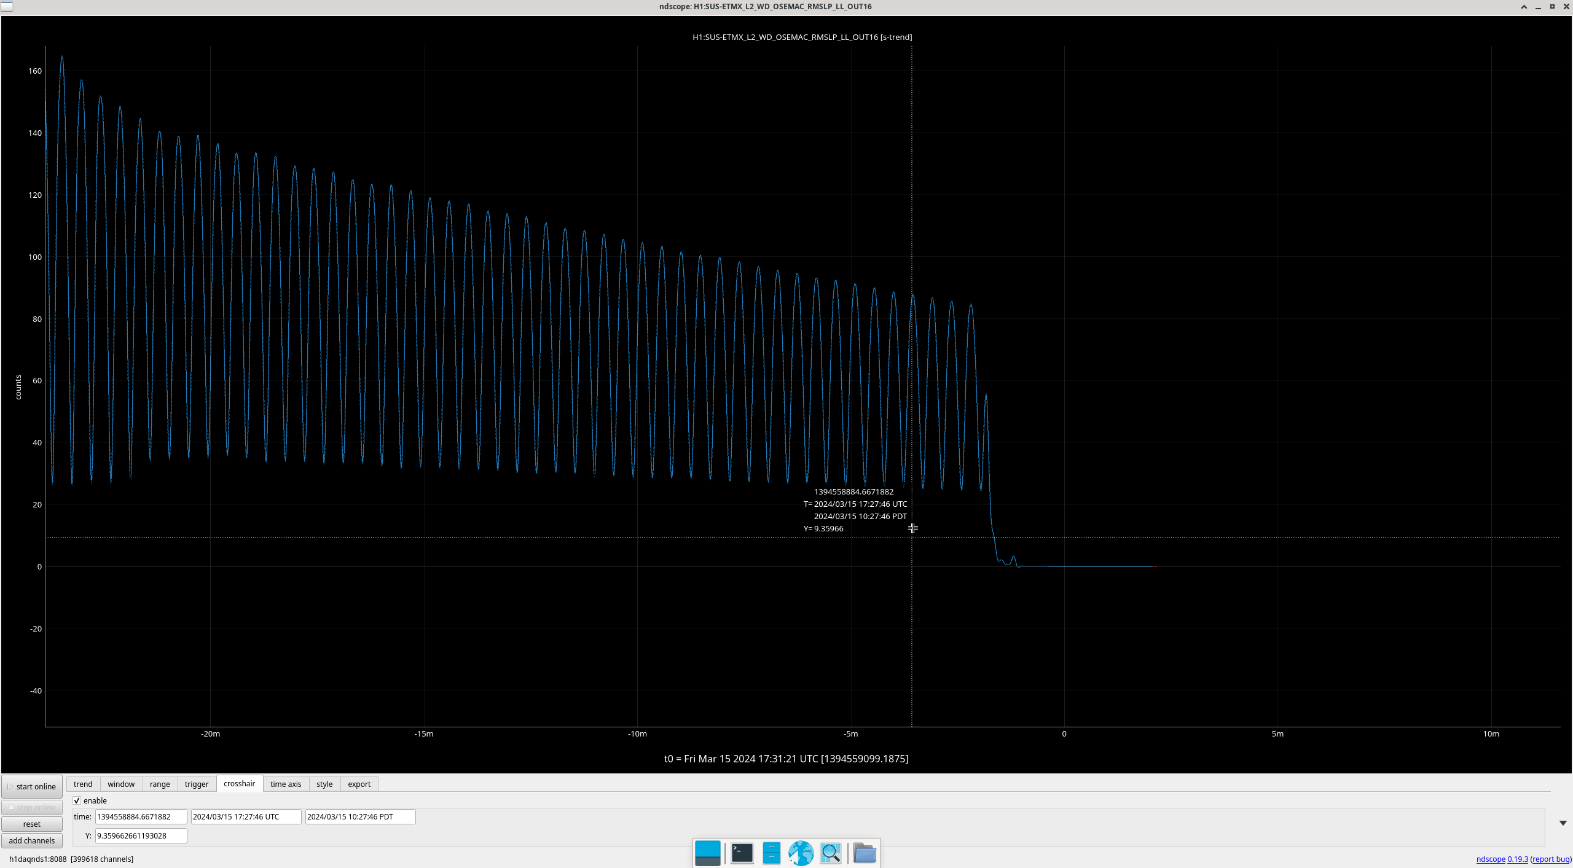Open the terminal emulator from dock
Viewport: 1573px width, 868px height.
point(742,853)
